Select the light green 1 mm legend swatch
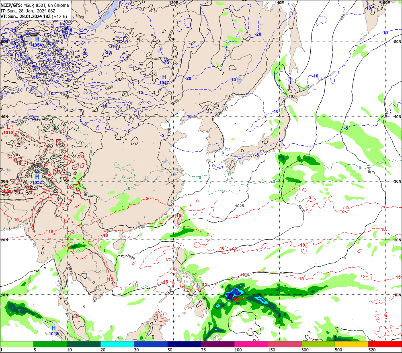Image resolution: width=402 pixels, height=353 pixels. [16, 344]
